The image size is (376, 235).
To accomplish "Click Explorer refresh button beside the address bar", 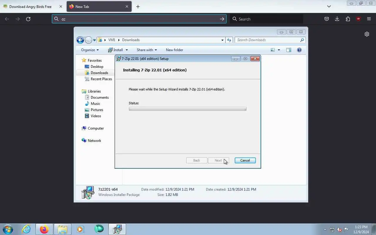I will (x=229, y=40).
